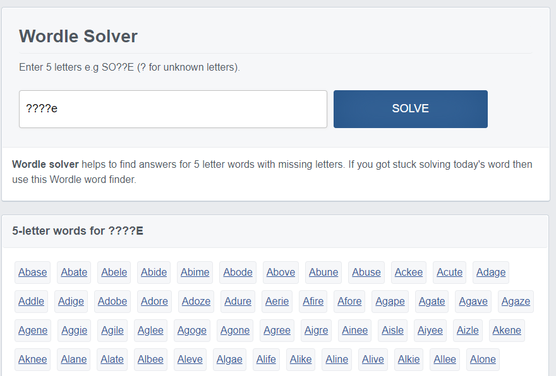Select the word Alive

pyautogui.click(x=373, y=359)
